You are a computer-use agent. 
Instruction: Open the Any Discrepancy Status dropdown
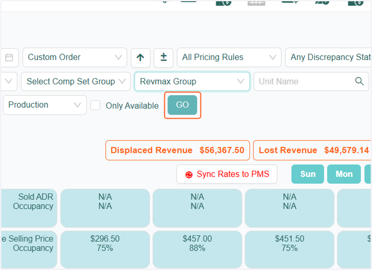click(329, 57)
